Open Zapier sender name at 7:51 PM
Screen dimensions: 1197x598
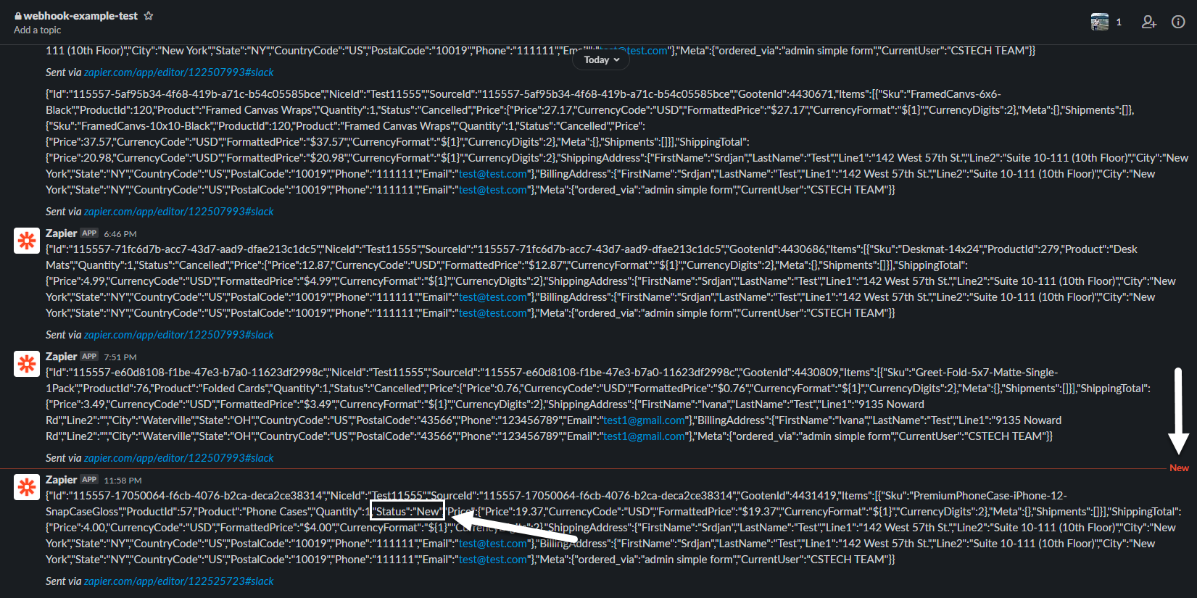[x=61, y=357]
